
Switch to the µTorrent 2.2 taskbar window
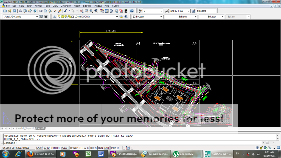click(x=186, y=154)
